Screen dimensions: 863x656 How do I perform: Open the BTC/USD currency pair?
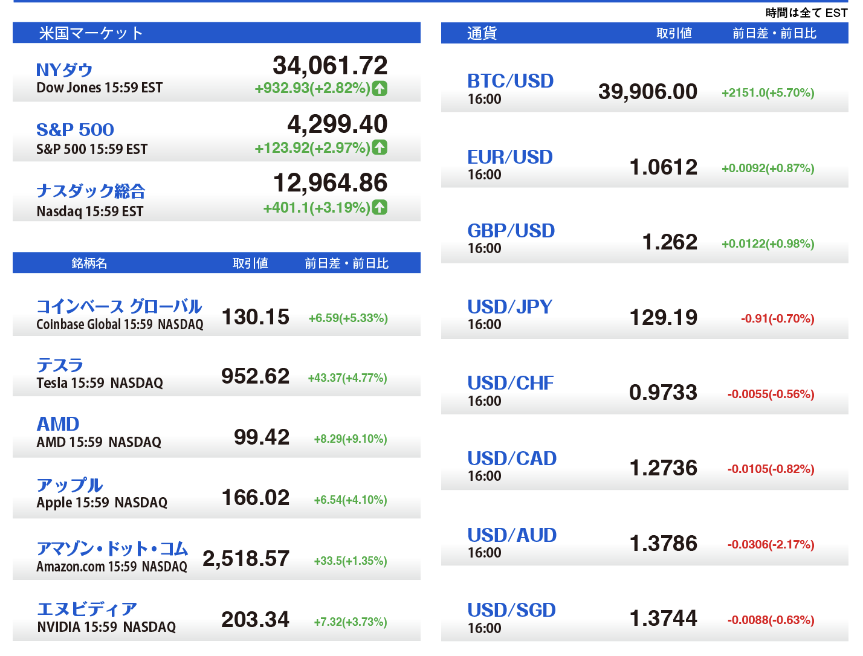(510, 81)
